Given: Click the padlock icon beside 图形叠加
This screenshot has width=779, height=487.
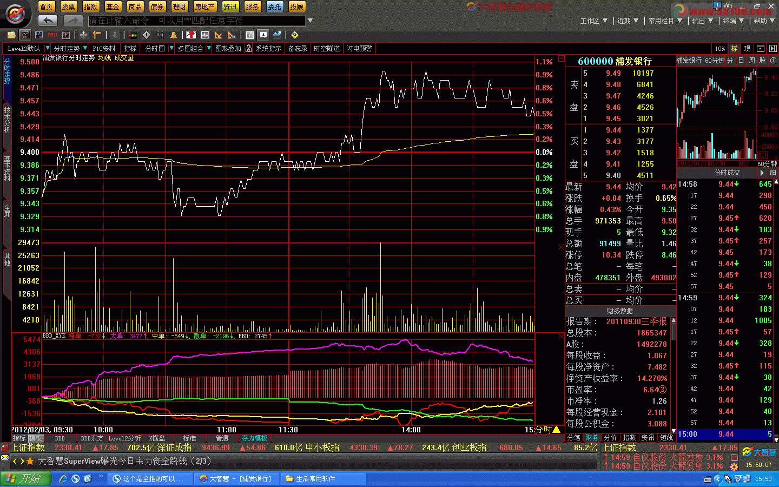Looking at the screenshot, I should pos(248,49).
